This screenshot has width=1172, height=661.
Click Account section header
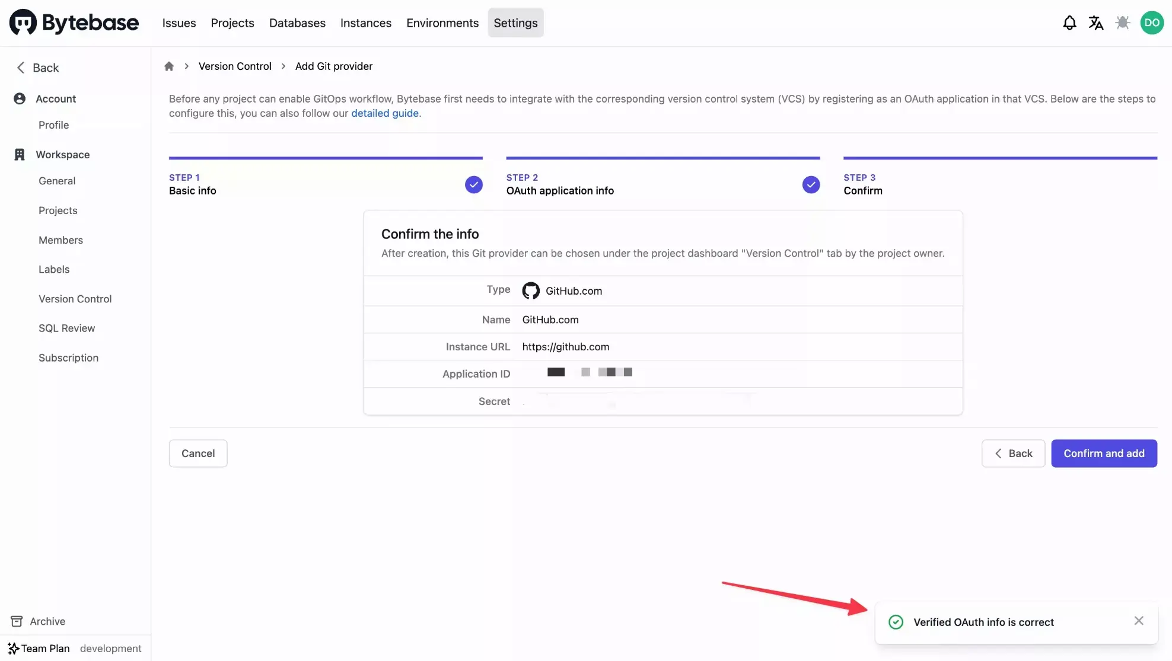(x=56, y=98)
